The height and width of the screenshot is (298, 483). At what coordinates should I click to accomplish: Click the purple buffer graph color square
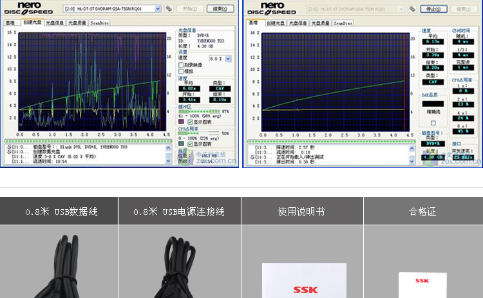[x=181, y=121]
